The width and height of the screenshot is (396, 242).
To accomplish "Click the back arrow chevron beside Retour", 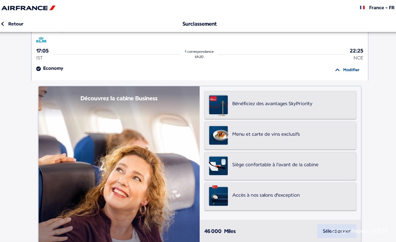I will point(3,24).
